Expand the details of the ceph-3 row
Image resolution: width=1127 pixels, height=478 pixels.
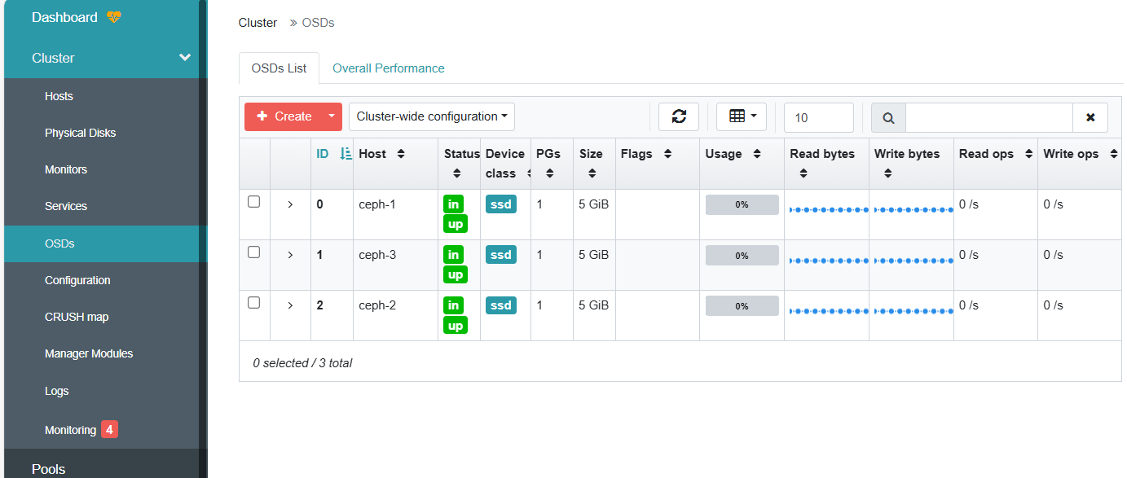point(290,255)
